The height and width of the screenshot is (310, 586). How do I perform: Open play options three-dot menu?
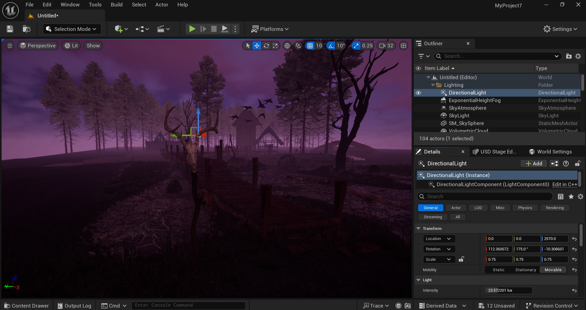click(x=235, y=29)
